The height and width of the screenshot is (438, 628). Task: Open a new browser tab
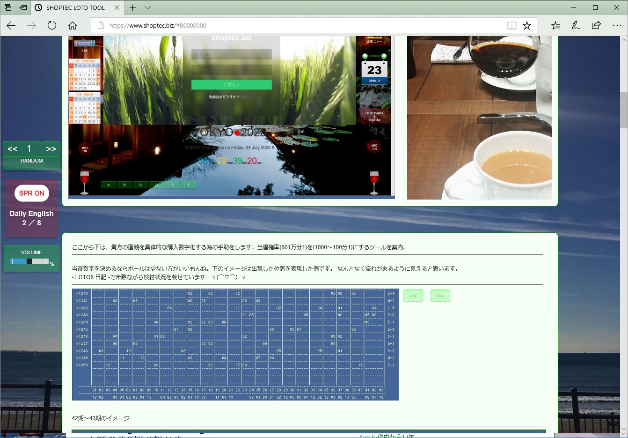[133, 7]
